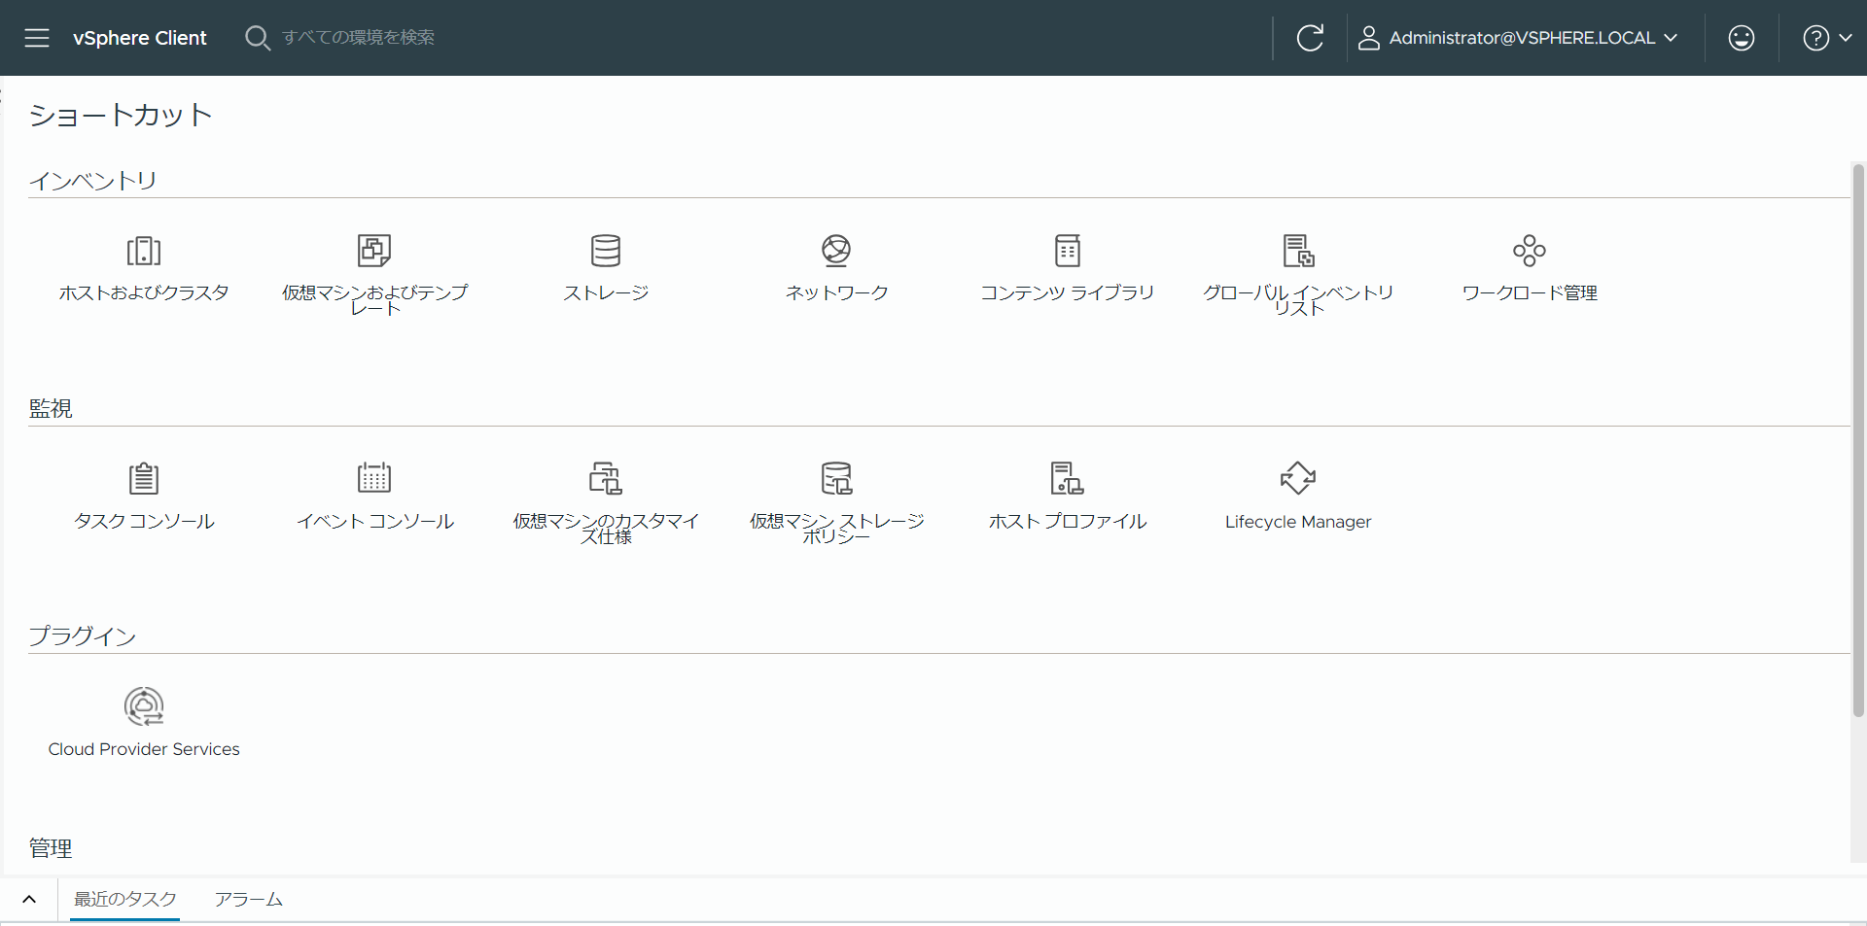
Task: Click the インベントリ section heading
Action: click(x=92, y=181)
